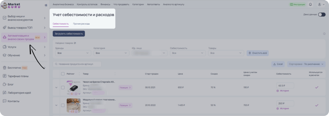Image resolution: width=329 pixels, height=116 pixels.
Task: Toggle used-in-calculations check for Модульный коврик
Action: click(x=317, y=105)
